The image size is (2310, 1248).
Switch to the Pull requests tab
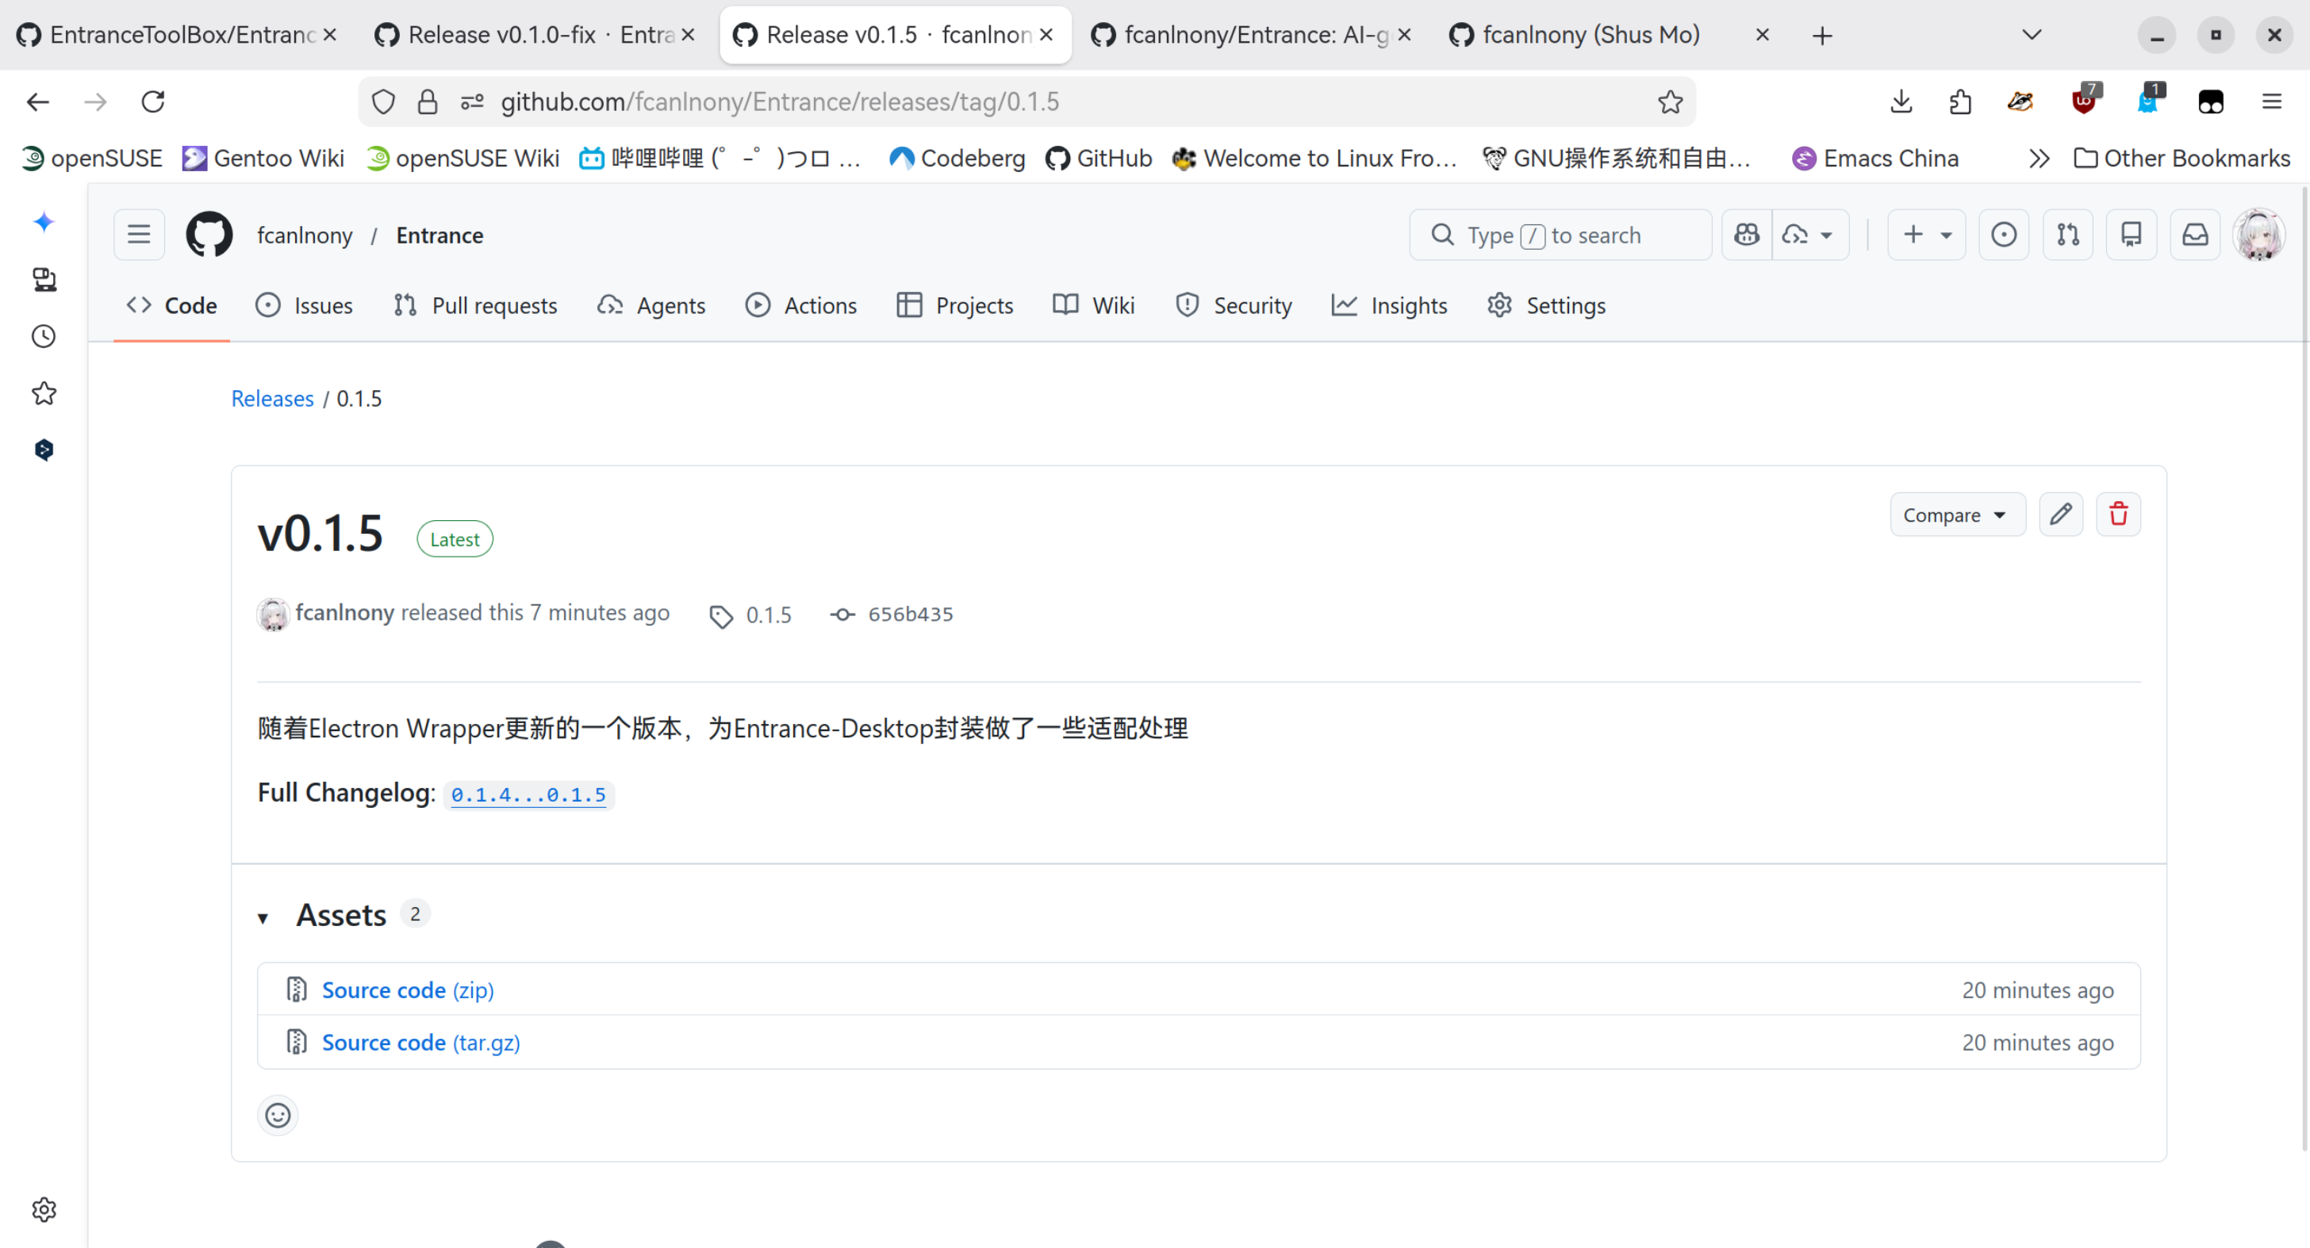475,306
